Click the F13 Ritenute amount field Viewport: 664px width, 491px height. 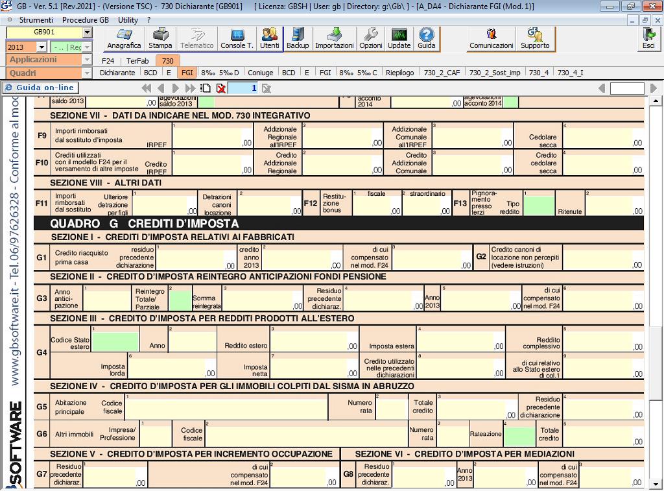(x=615, y=203)
